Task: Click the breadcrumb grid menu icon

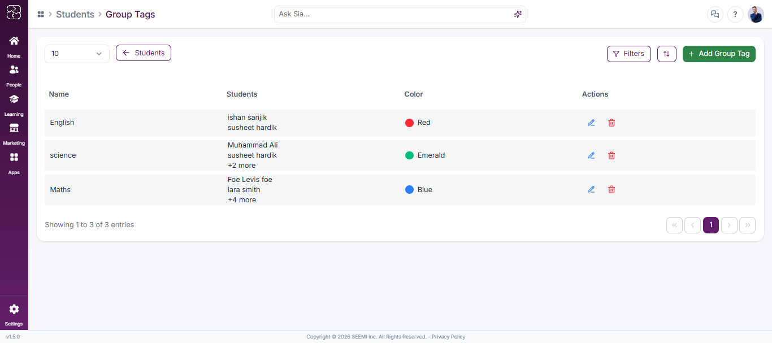Action: click(41, 14)
